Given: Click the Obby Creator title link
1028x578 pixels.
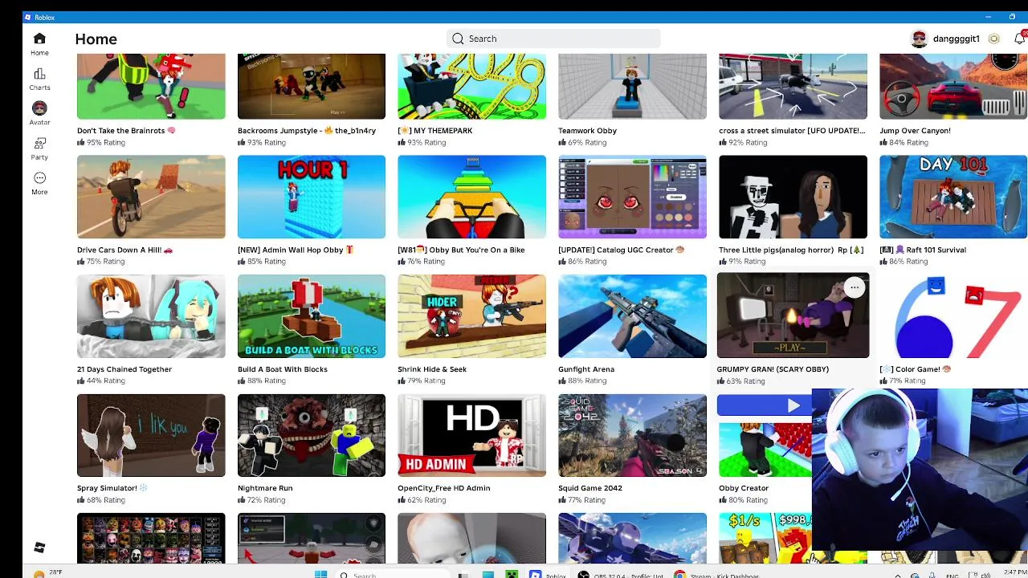Looking at the screenshot, I should [x=744, y=488].
